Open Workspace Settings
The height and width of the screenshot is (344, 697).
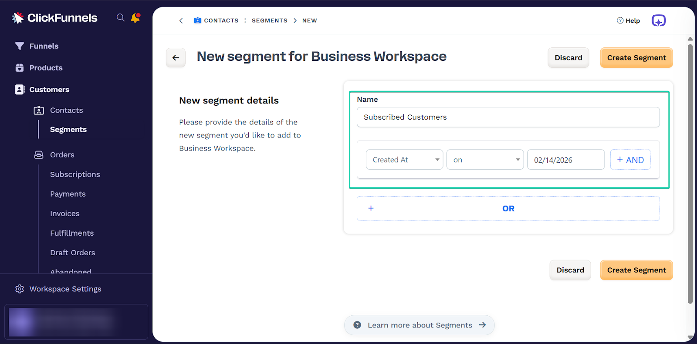pyautogui.click(x=65, y=289)
